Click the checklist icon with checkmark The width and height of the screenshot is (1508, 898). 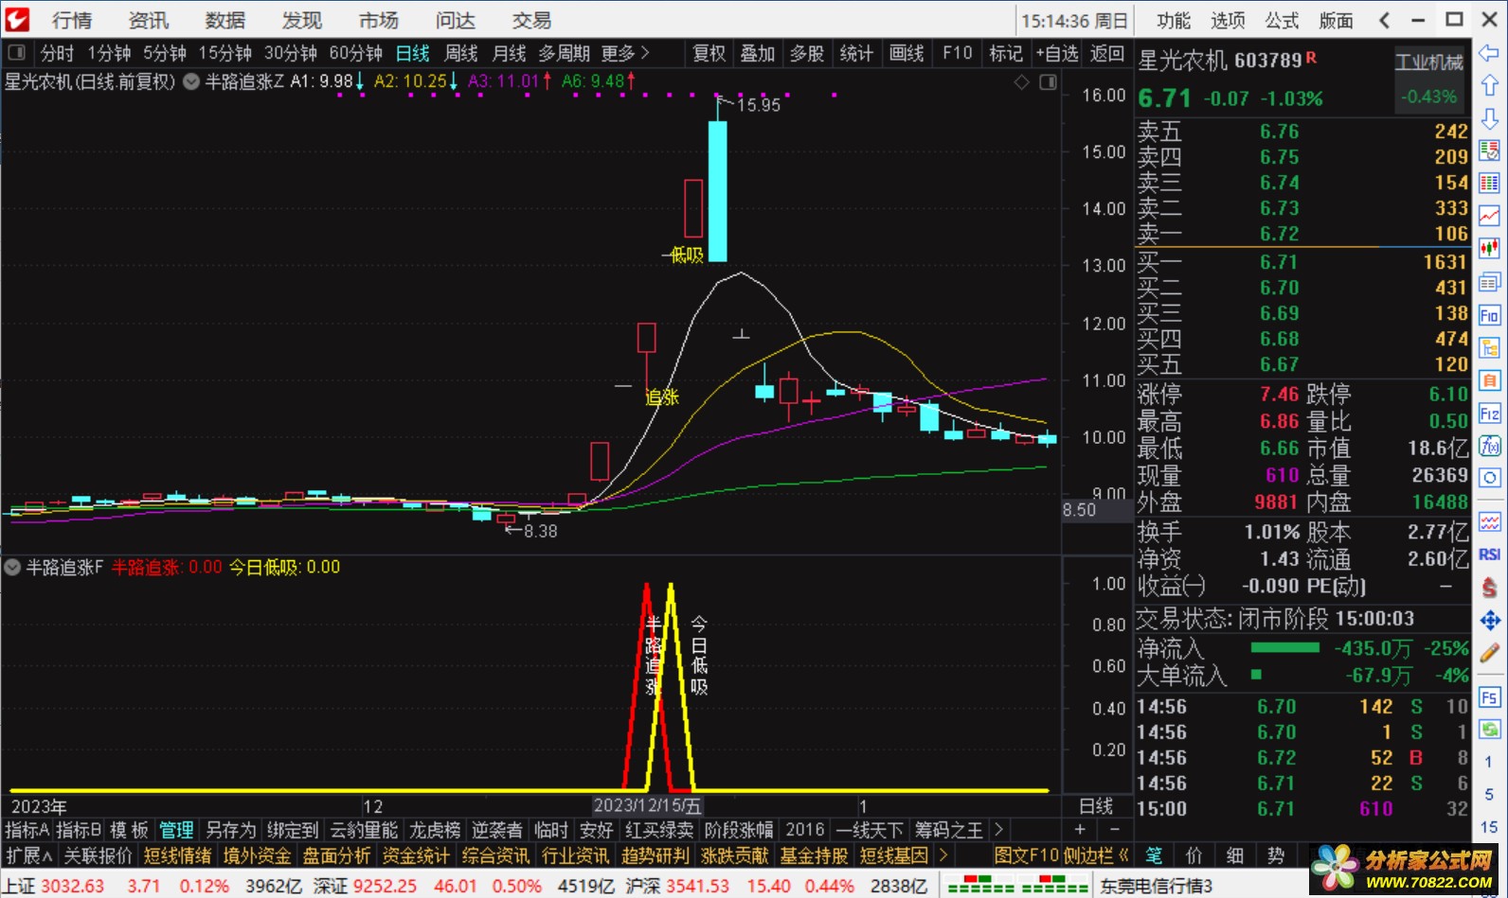pyautogui.click(x=1489, y=150)
